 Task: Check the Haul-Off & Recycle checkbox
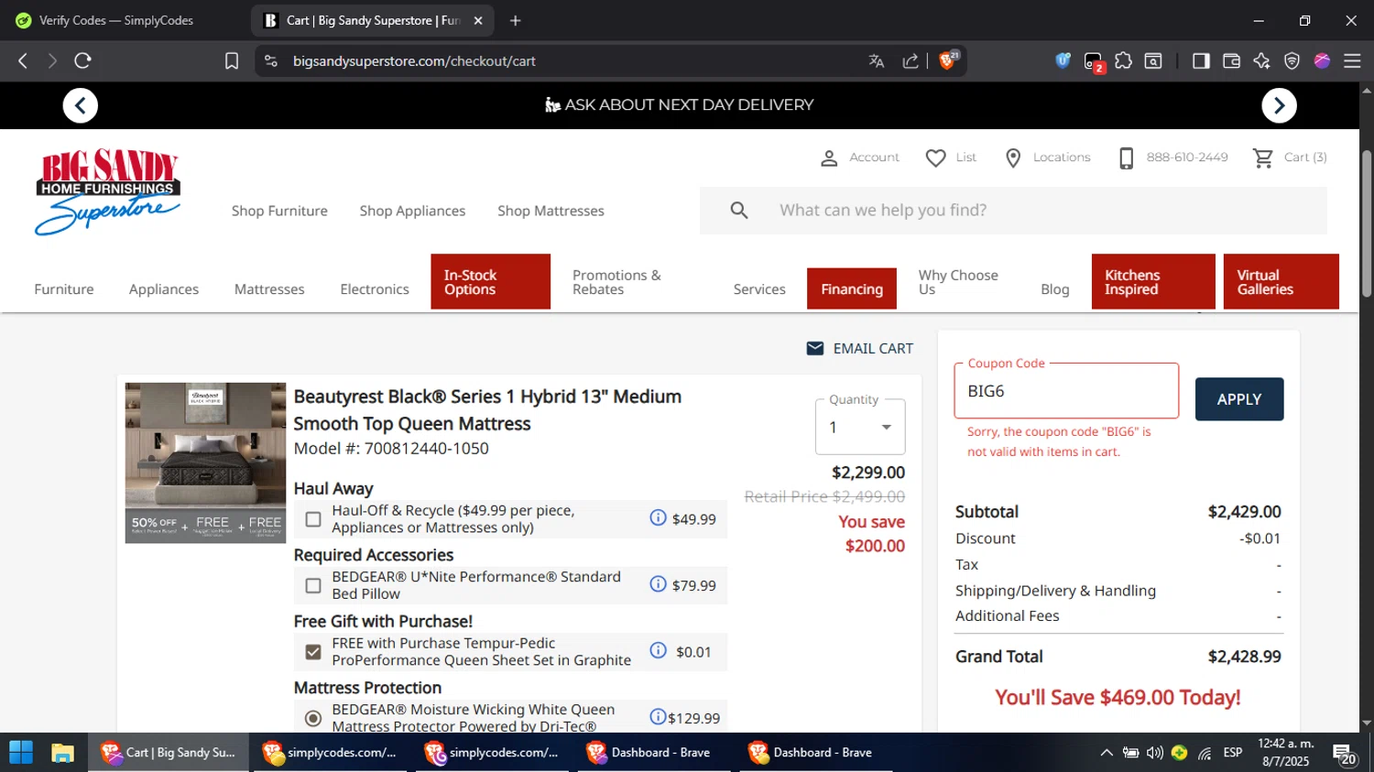pos(313,519)
